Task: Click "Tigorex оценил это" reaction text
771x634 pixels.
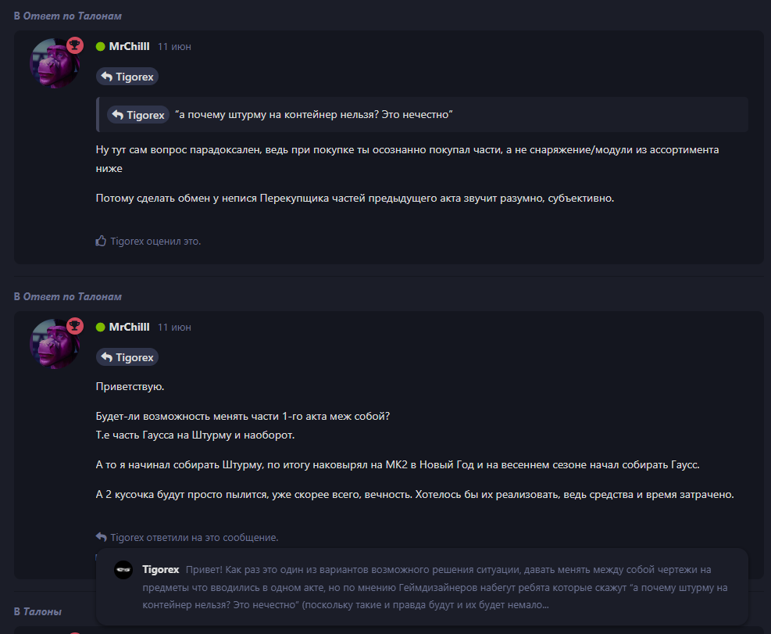Action: coord(155,241)
